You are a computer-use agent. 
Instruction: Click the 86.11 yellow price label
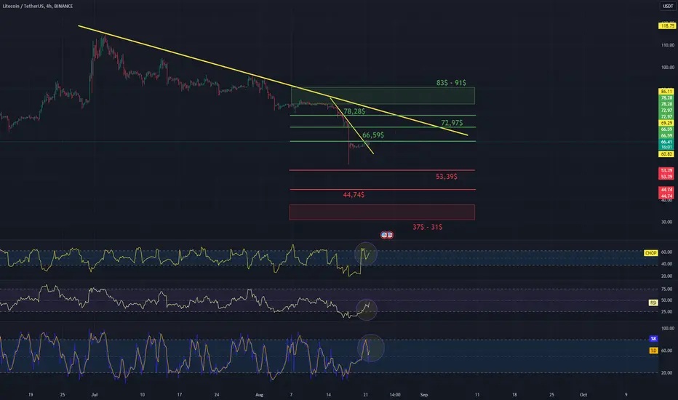point(666,92)
